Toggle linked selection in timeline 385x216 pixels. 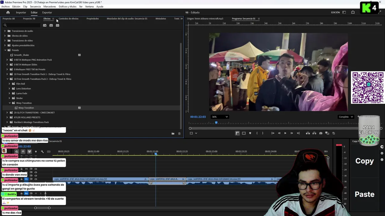pyautogui.click(x=29, y=151)
